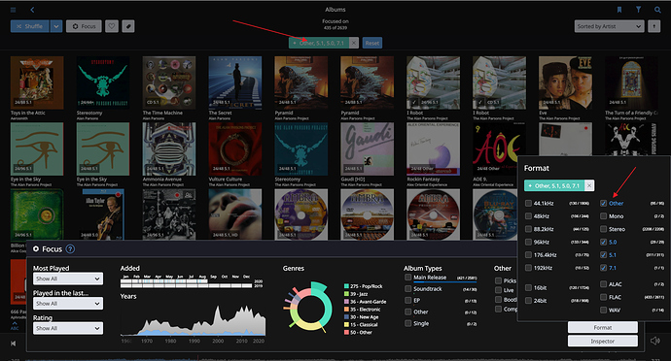Open the Sorted by Artist dropdown
The width and height of the screenshot is (671, 361).
point(609,26)
